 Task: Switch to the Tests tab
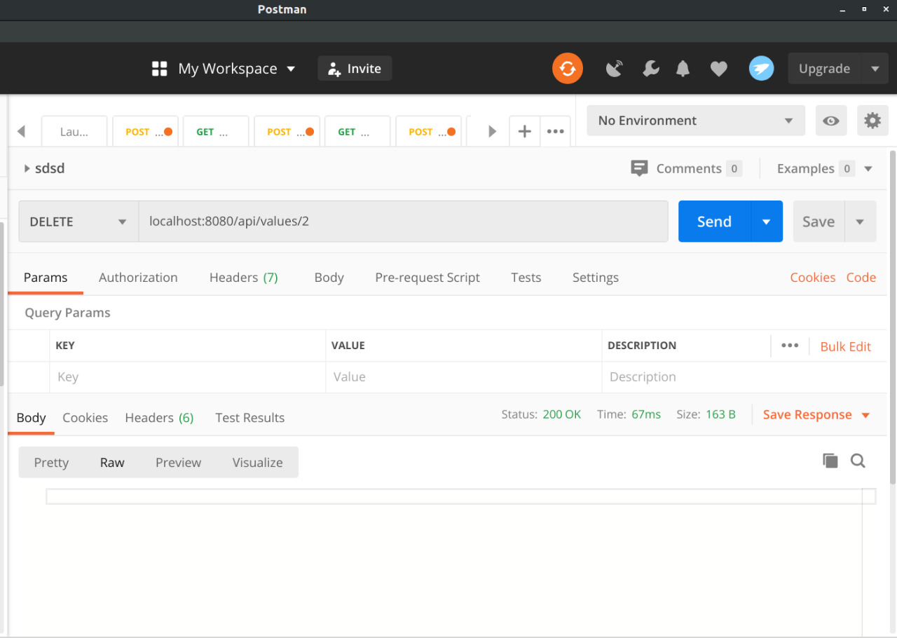pos(526,278)
